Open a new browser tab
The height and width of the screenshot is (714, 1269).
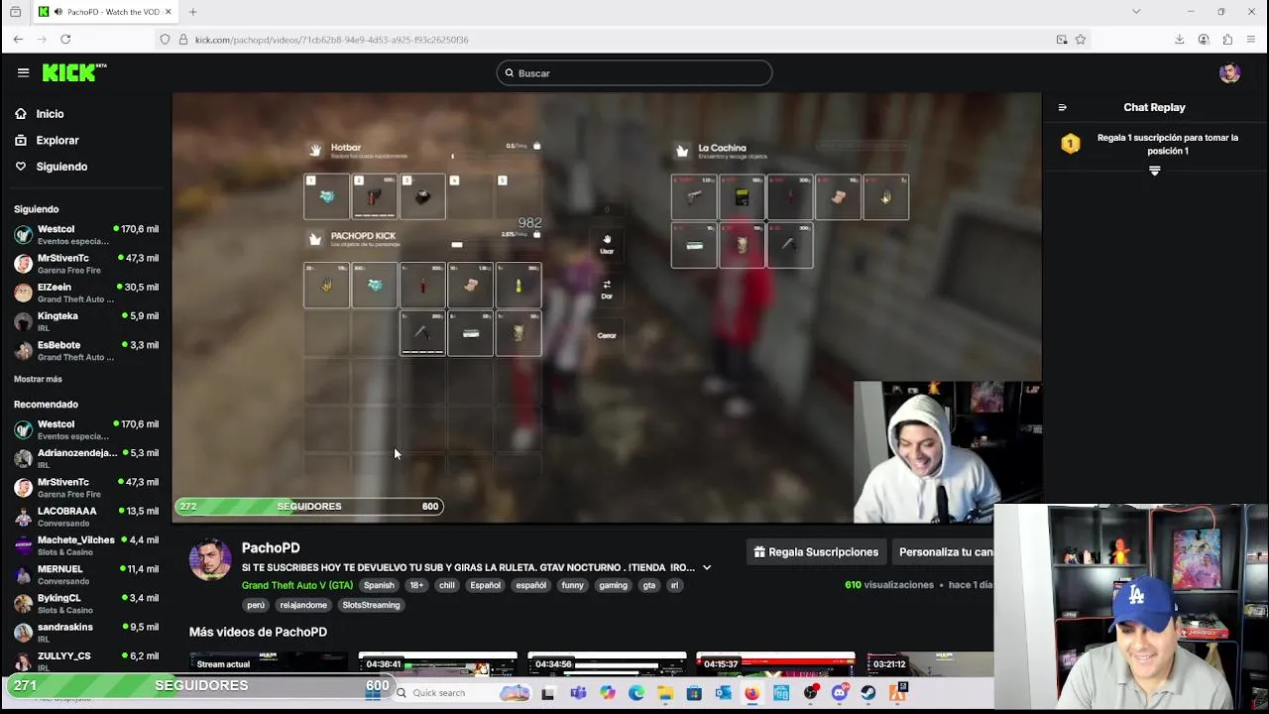[192, 12]
